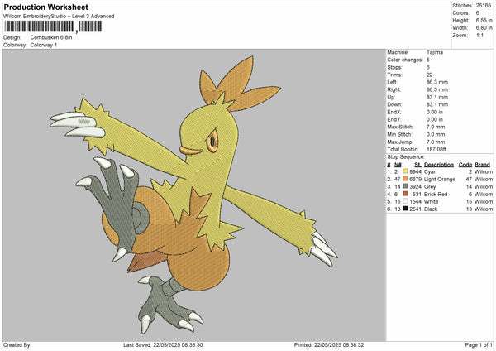Click the stitch count '1544' for White
The width and height of the screenshot is (496, 351).
point(415,201)
